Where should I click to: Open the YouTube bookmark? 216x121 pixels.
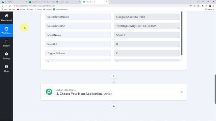click(21, 9)
